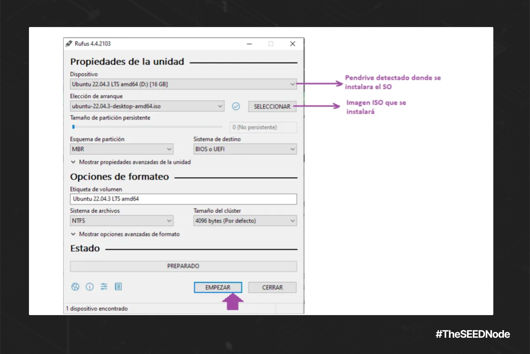Click the 'Estado' section heading

pos(85,248)
